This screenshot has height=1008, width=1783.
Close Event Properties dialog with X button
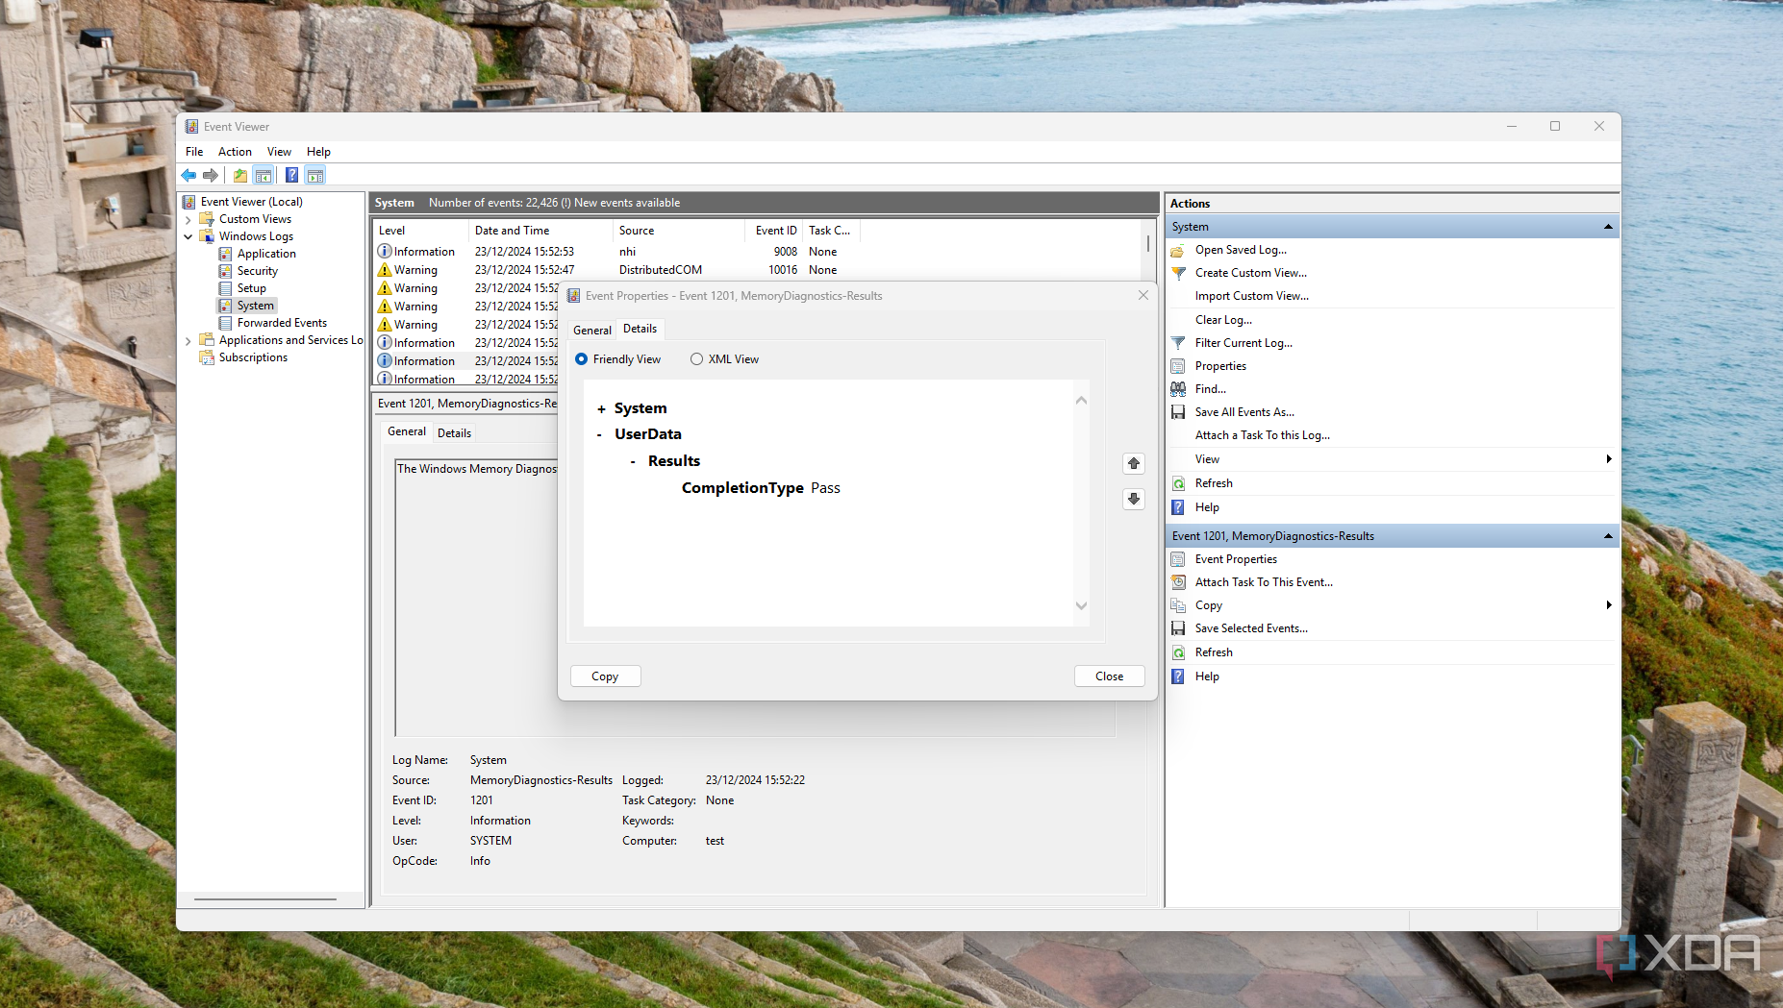pyautogui.click(x=1143, y=295)
